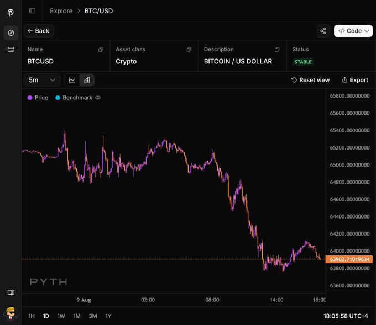This screenshot has height=325, width=376.
Task: Click the BITCOIN / US DOLLAR description
Action: pyautogui.click(x=238, y=61)
